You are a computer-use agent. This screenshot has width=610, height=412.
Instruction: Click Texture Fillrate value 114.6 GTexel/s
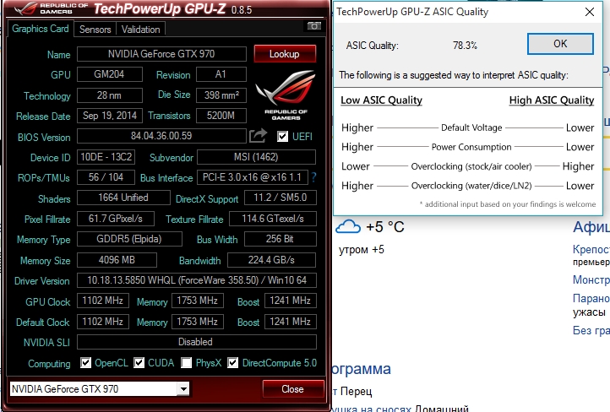click(273, 219)
